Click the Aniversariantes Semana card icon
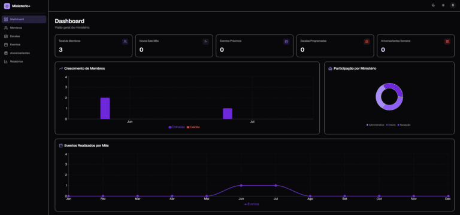460x215 pixels. (x=447, y=42)
